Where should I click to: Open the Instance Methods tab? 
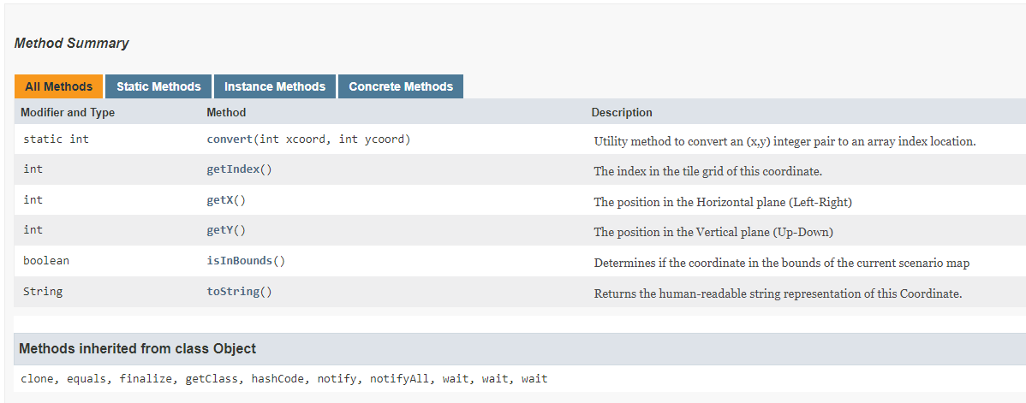(275, 86)
